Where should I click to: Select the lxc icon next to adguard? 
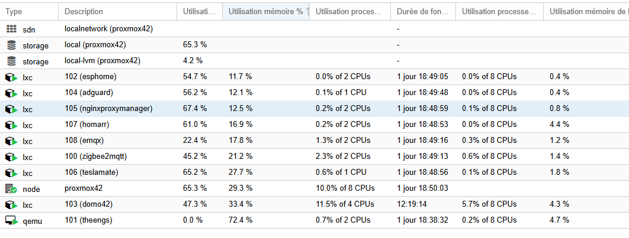(11, 93)
